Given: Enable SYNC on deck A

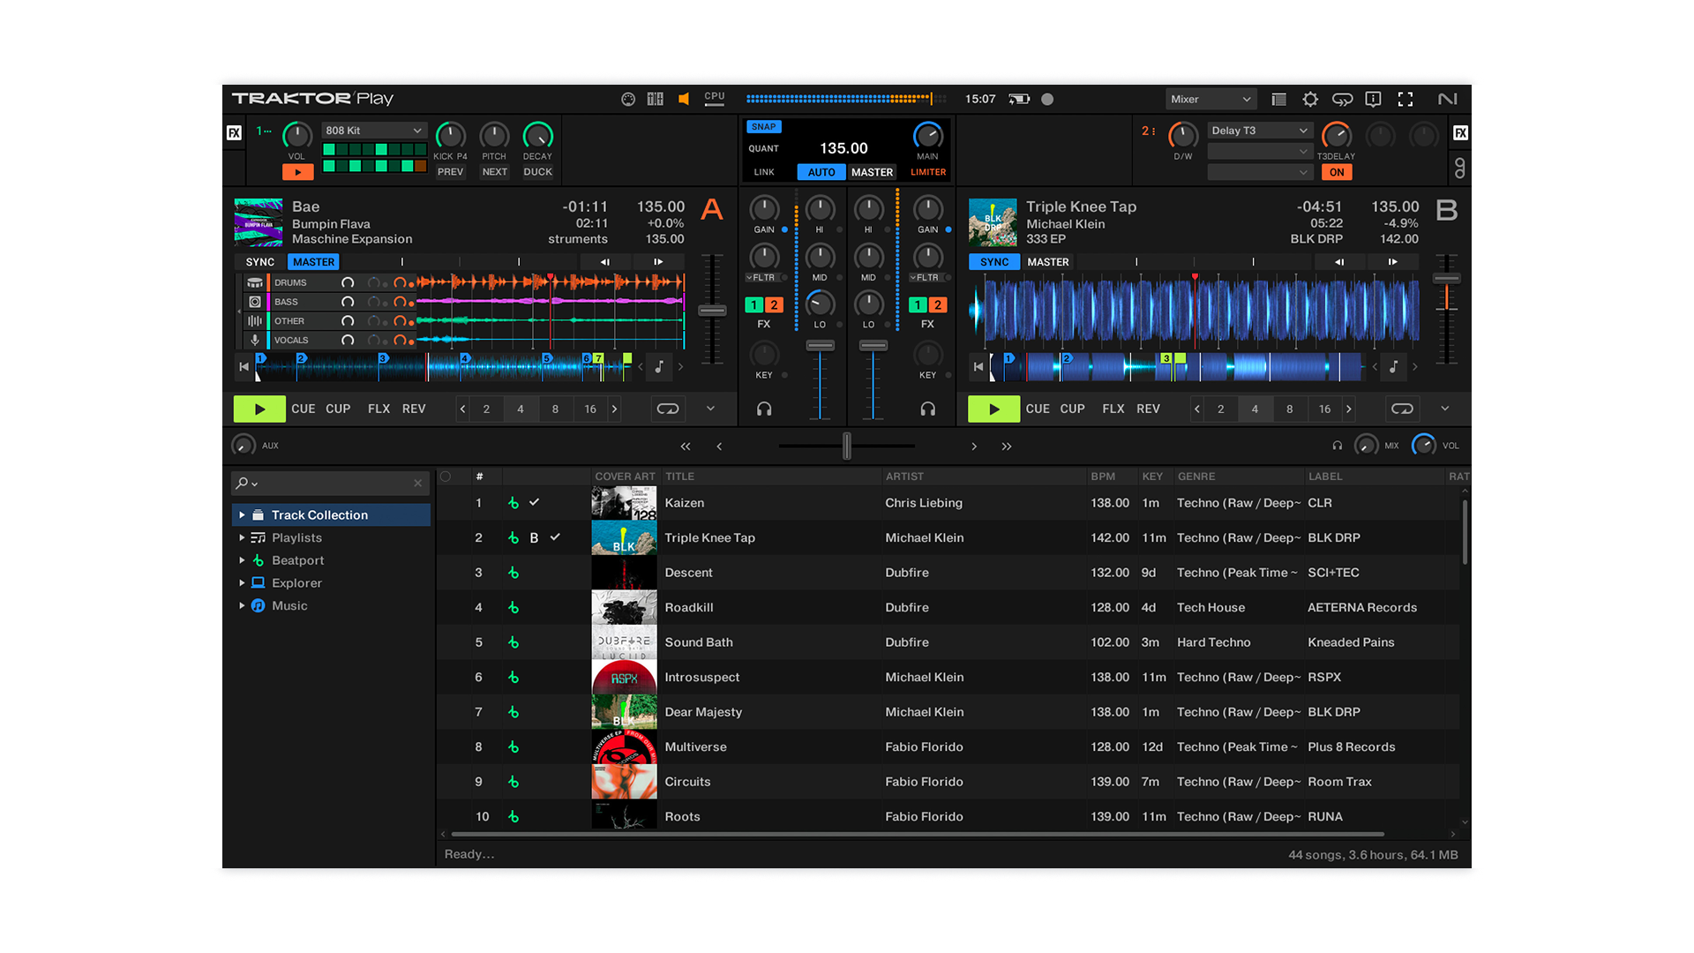Looking at the screenshot, I should [259, 261].
